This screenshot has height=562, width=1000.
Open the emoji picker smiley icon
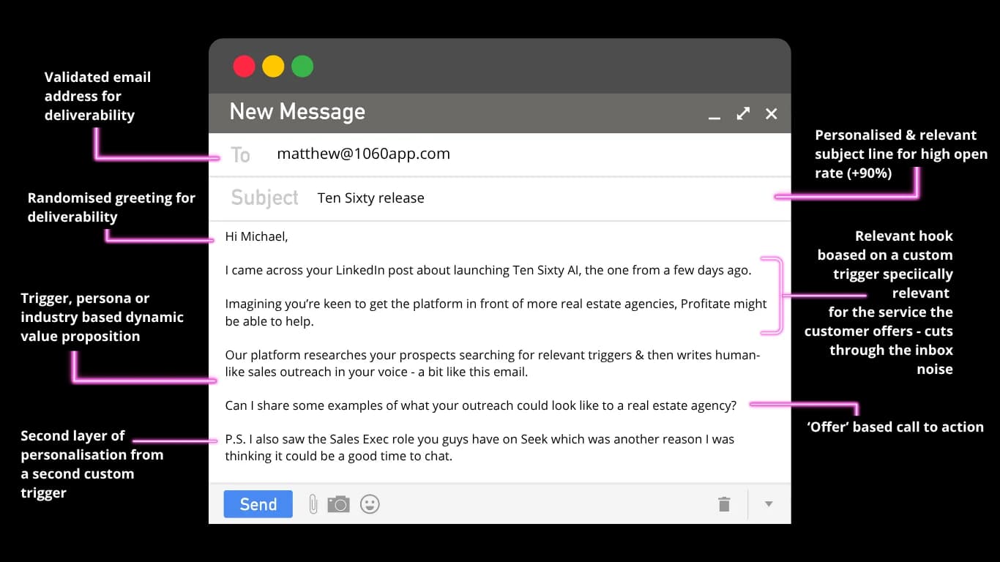(x=370, y=503)
